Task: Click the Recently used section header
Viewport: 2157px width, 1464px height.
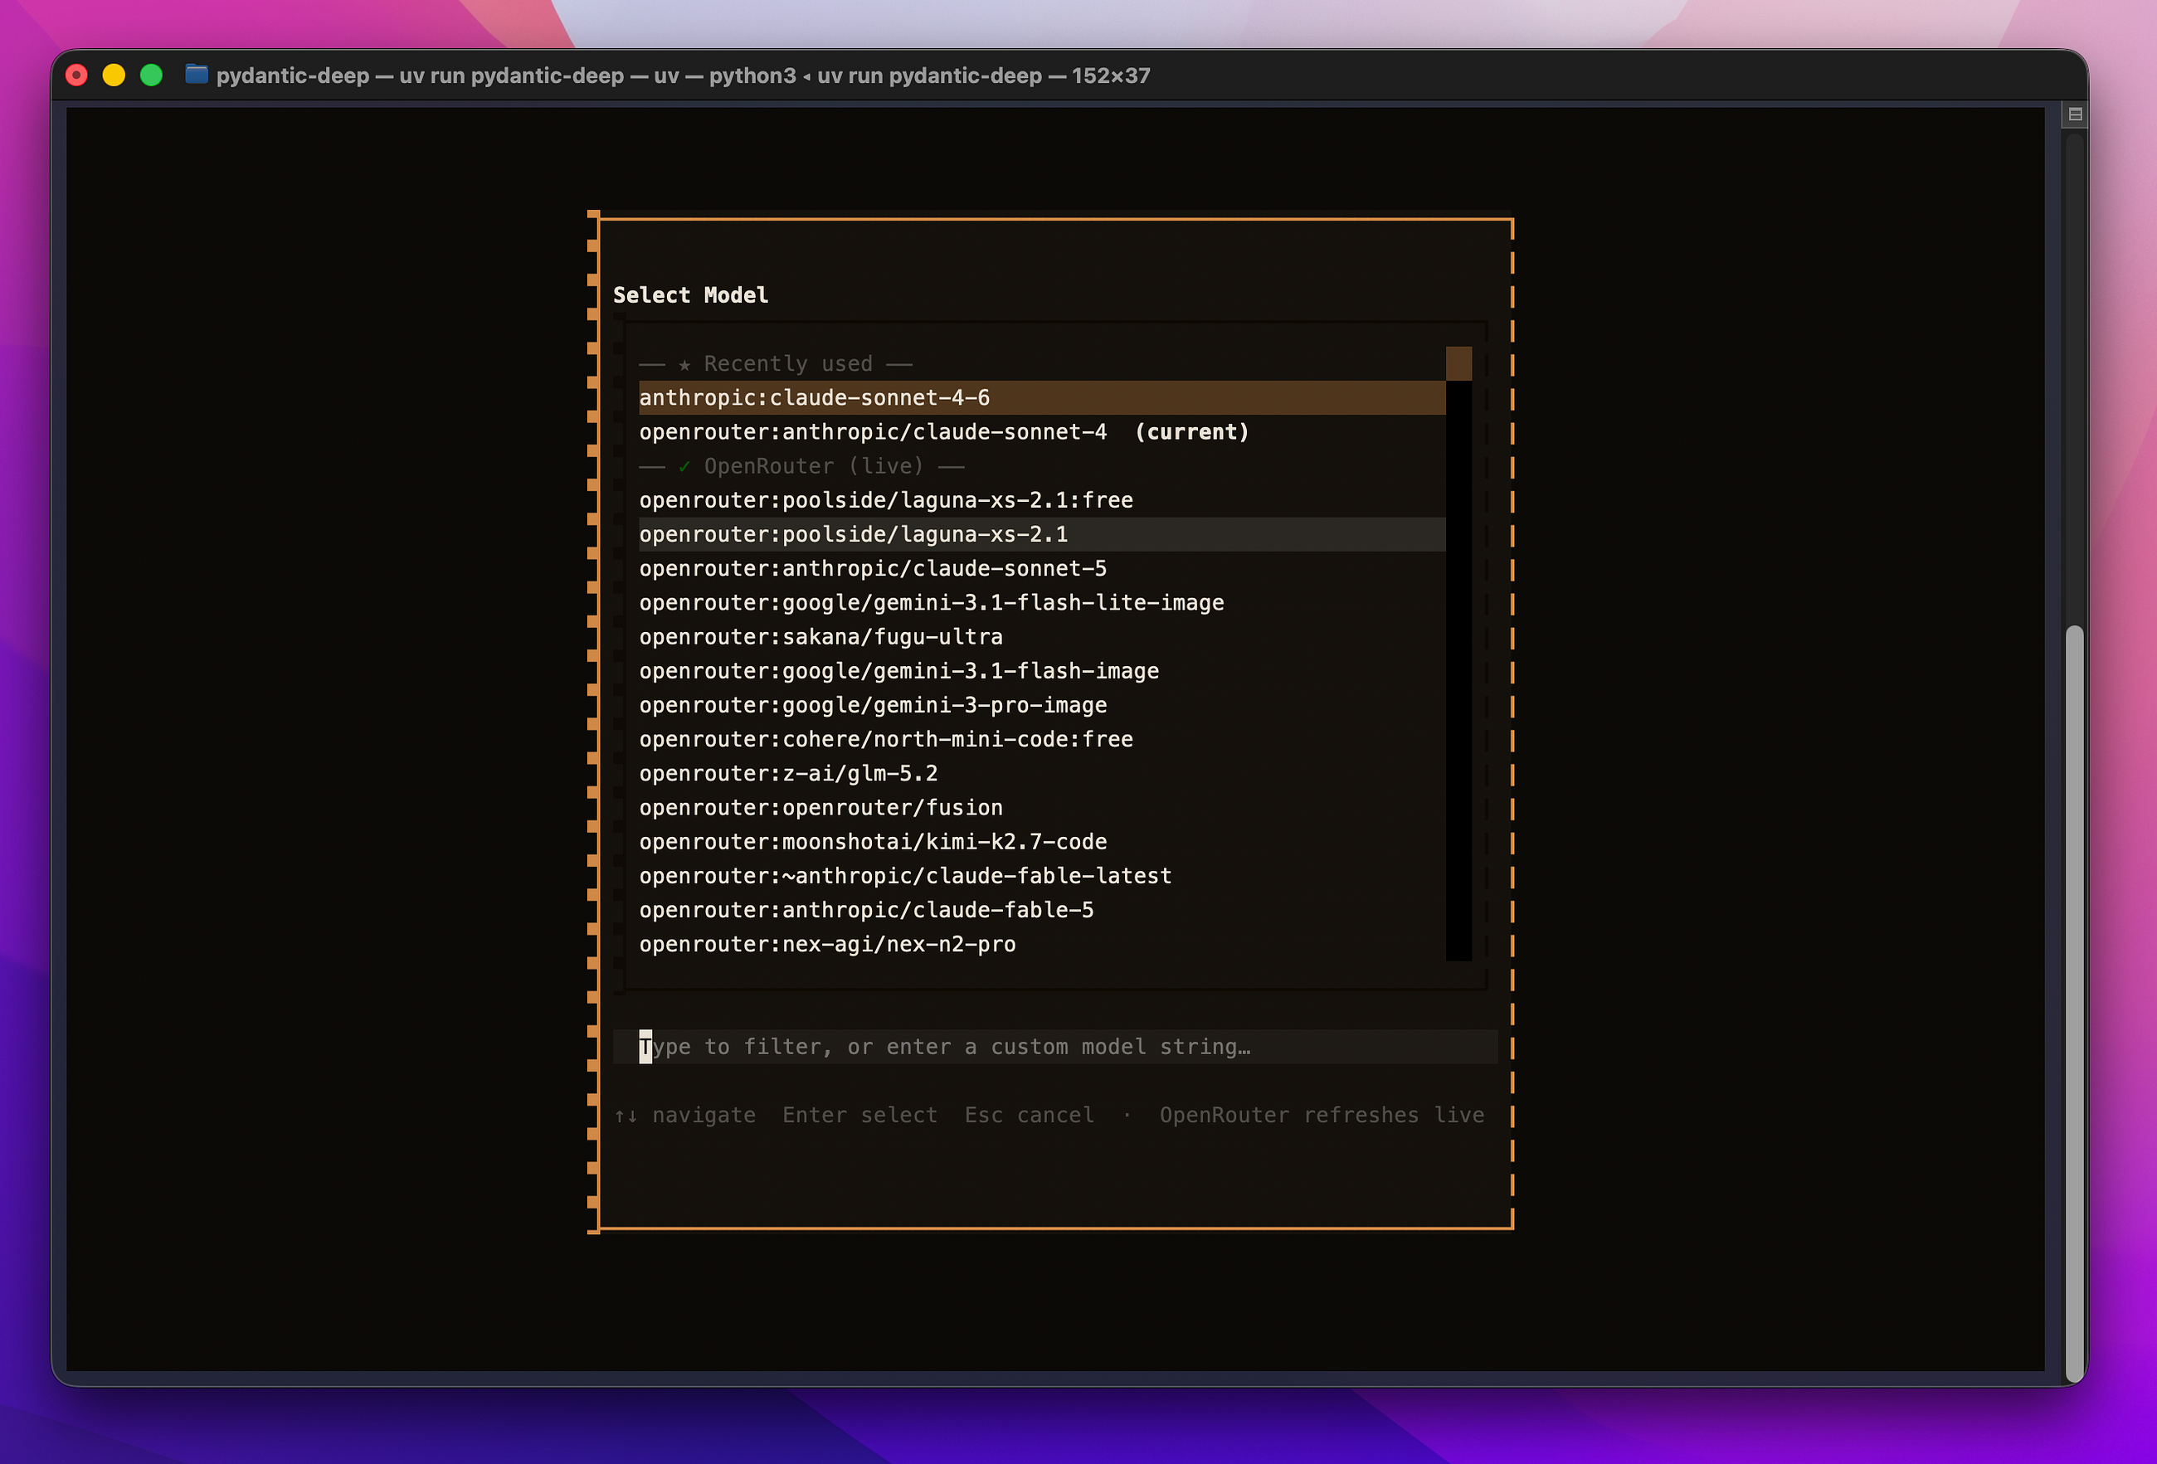Action: pos(776,363)
